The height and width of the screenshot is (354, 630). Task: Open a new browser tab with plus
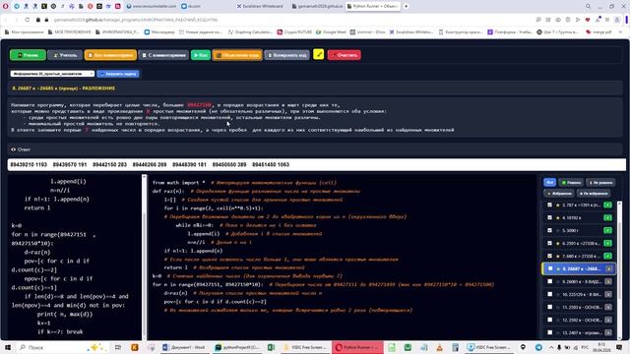(x=407, y=6)
